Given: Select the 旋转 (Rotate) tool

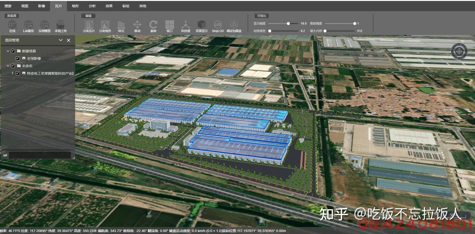Looking at the screenshot, I should [x=153, y=26].
